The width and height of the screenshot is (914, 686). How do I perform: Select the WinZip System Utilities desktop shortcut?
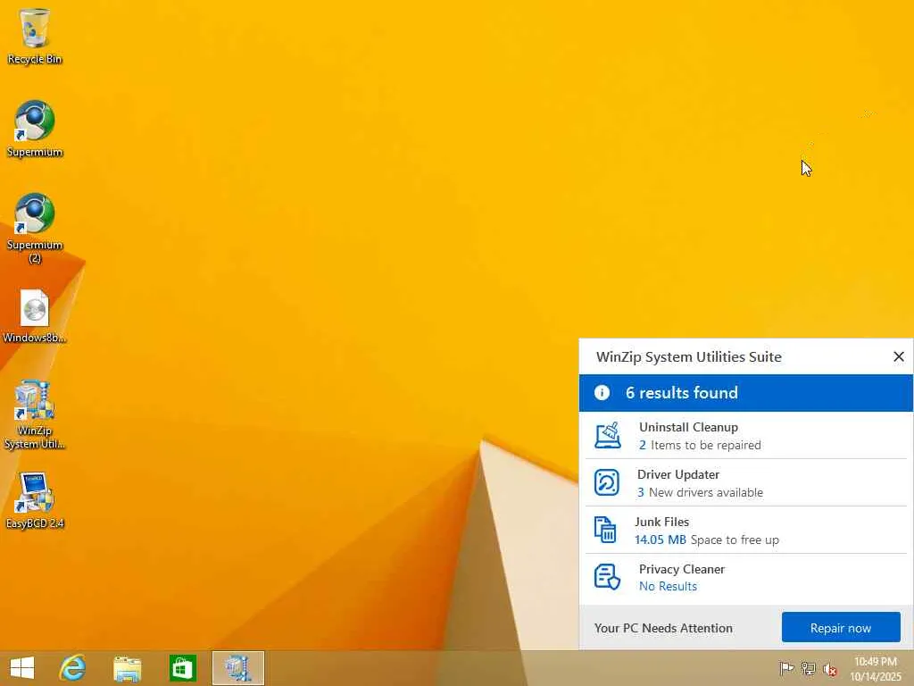point(35,414)
